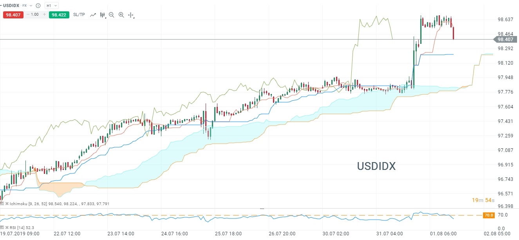
Task: Select the crosshair move tool
Action: click(x=131, y=15)
